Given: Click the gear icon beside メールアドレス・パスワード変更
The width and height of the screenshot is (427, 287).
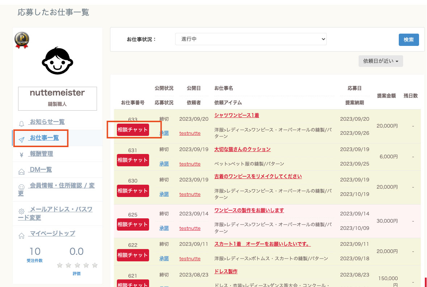Looking at the screenshot, I should (x=21, y=211).
